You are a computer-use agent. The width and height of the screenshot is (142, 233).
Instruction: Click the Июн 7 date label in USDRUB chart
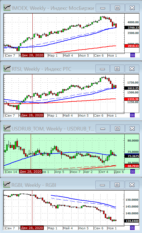[x=75, y=172]
